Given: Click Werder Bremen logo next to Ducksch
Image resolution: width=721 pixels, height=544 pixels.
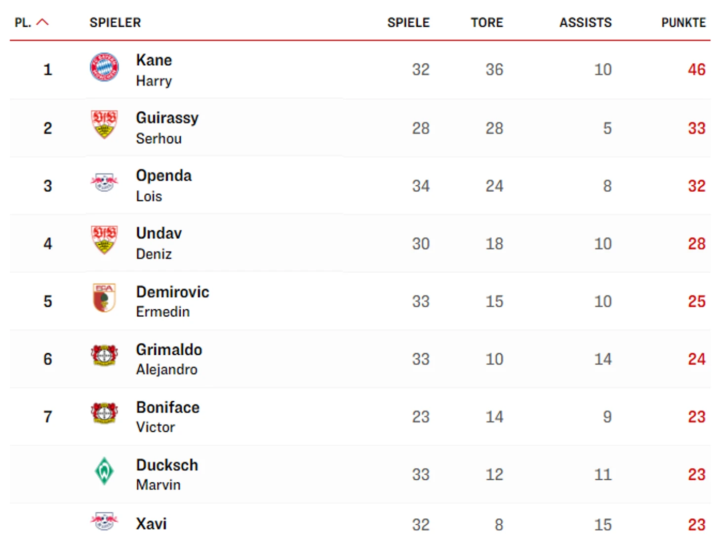Looking at the screenshot, I should coord(104,471).
